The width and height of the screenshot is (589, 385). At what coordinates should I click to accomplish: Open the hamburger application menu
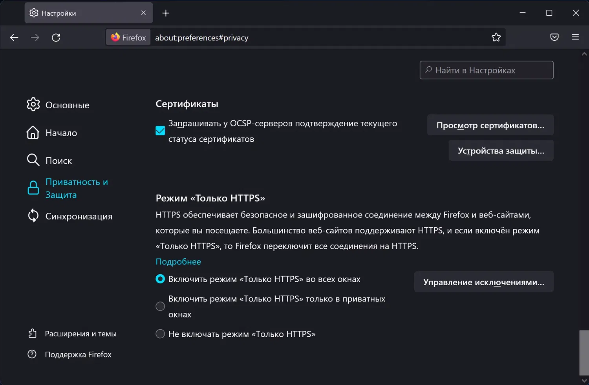(x=575, y=37)
